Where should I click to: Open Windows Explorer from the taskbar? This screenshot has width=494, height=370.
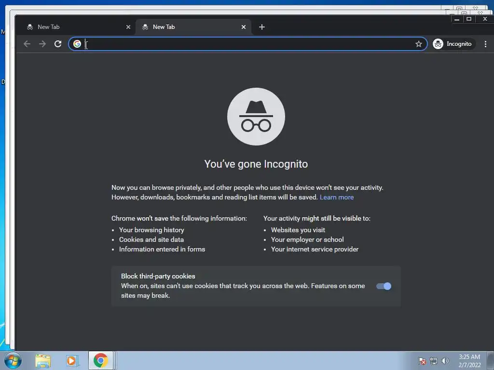tap(43, 360)
